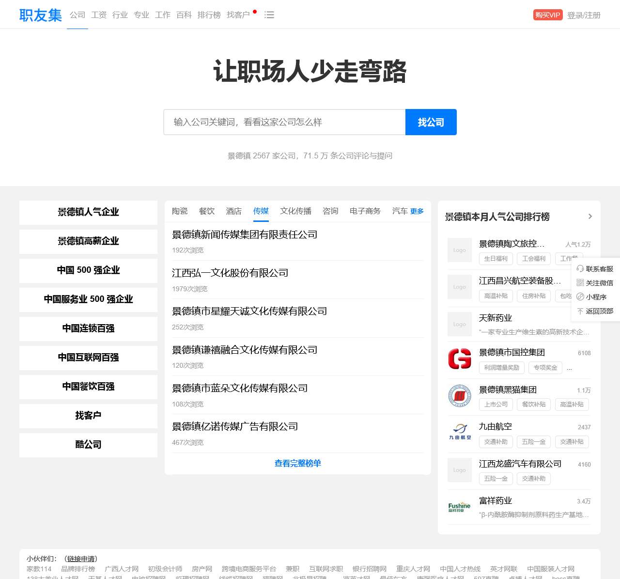Click the 职友集 site logo
The height and width of the screenshot is (579, 620).
(x=41, y=15)
